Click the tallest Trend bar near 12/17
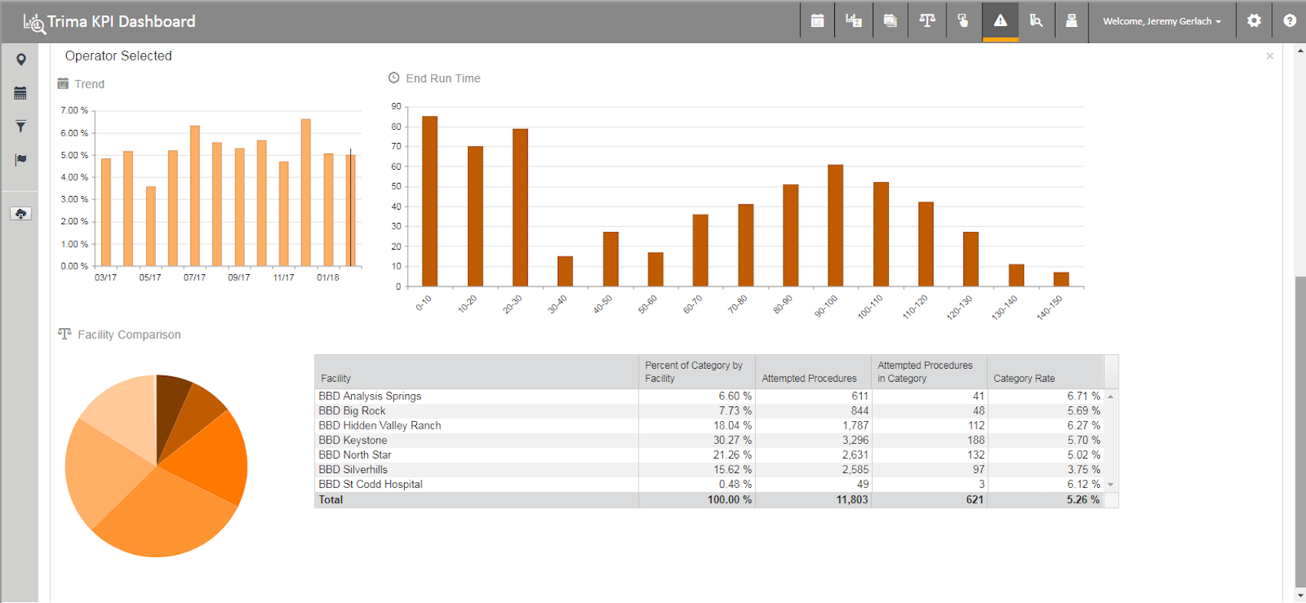This screenshot has width=1306, height=603. coord(306,193)
